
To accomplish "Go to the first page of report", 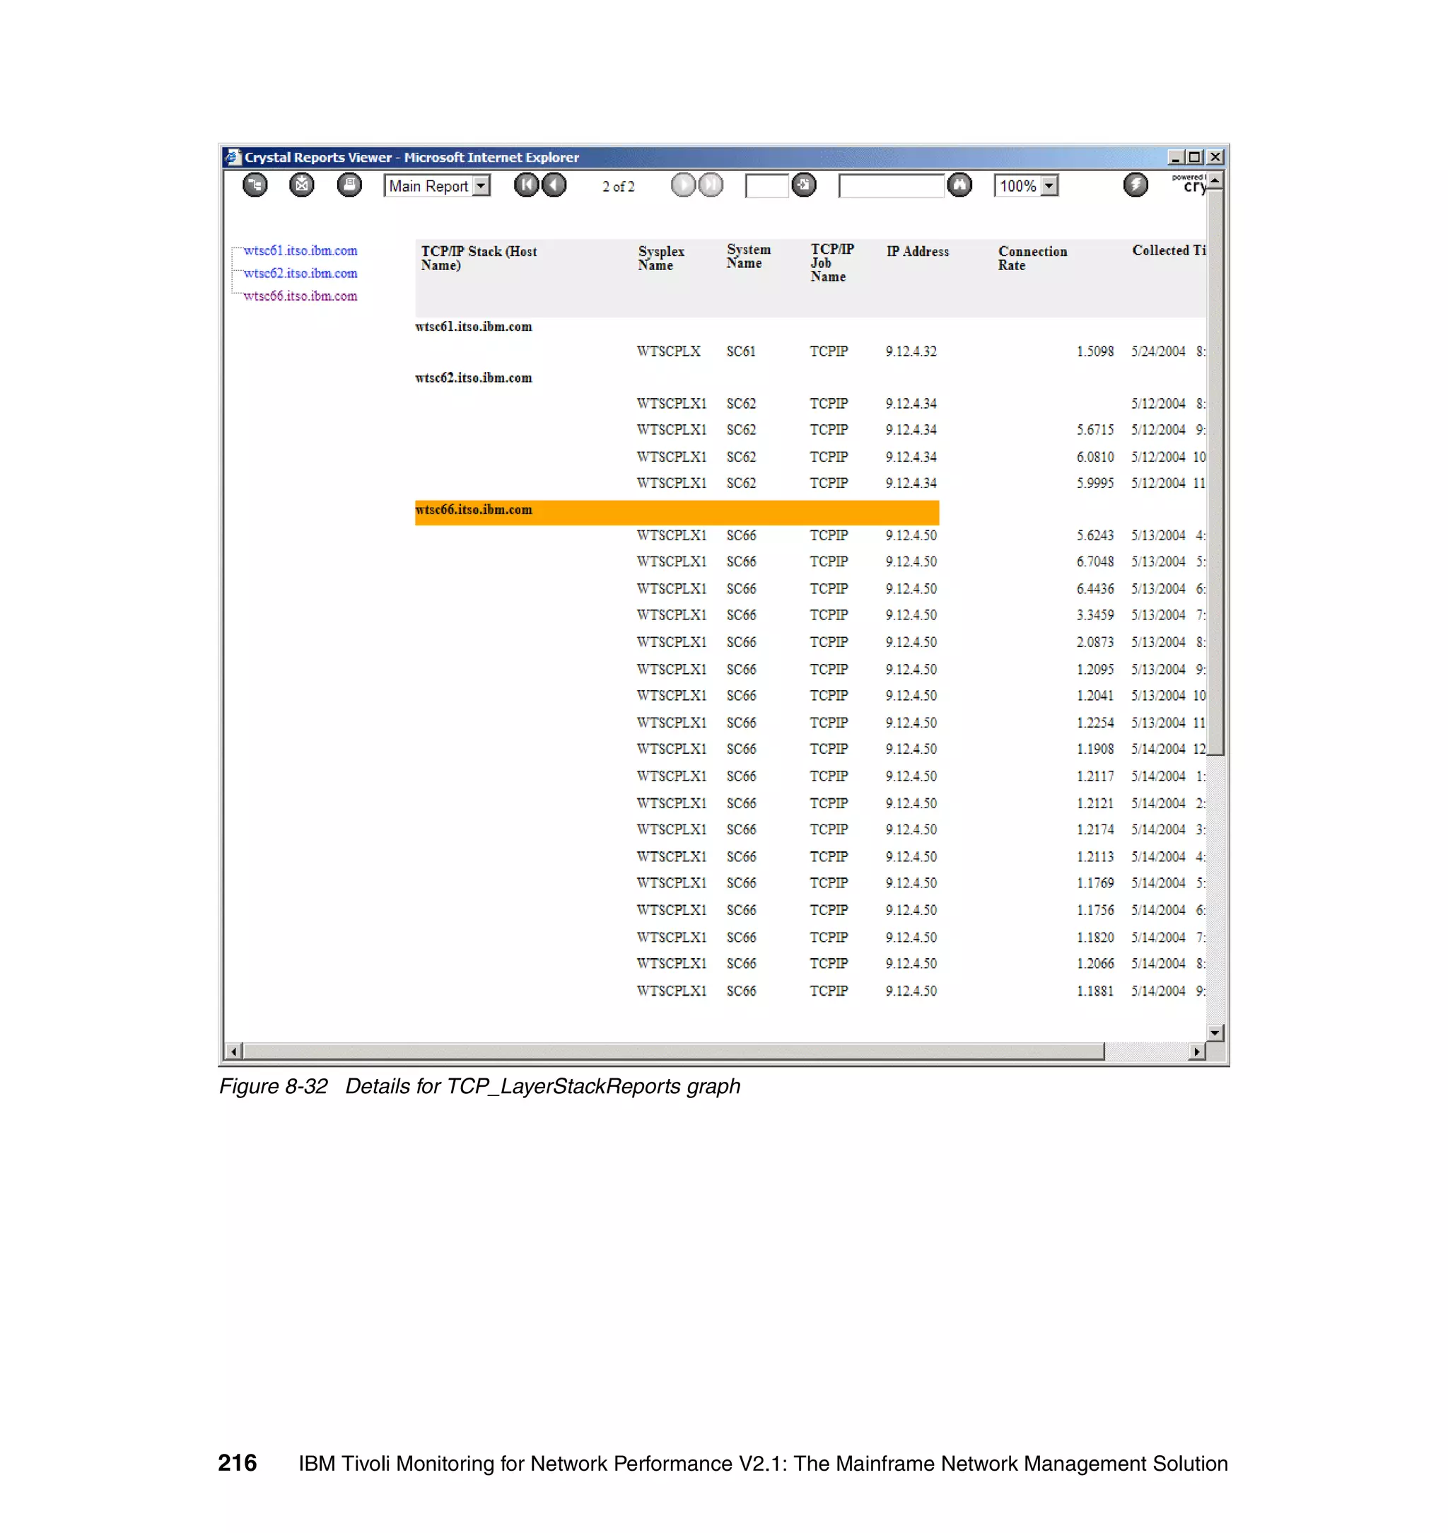I will point(527,185).
